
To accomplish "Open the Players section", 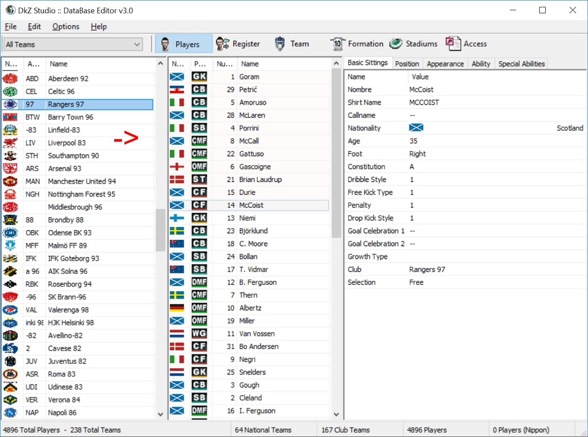I will (x=184, y=44).
